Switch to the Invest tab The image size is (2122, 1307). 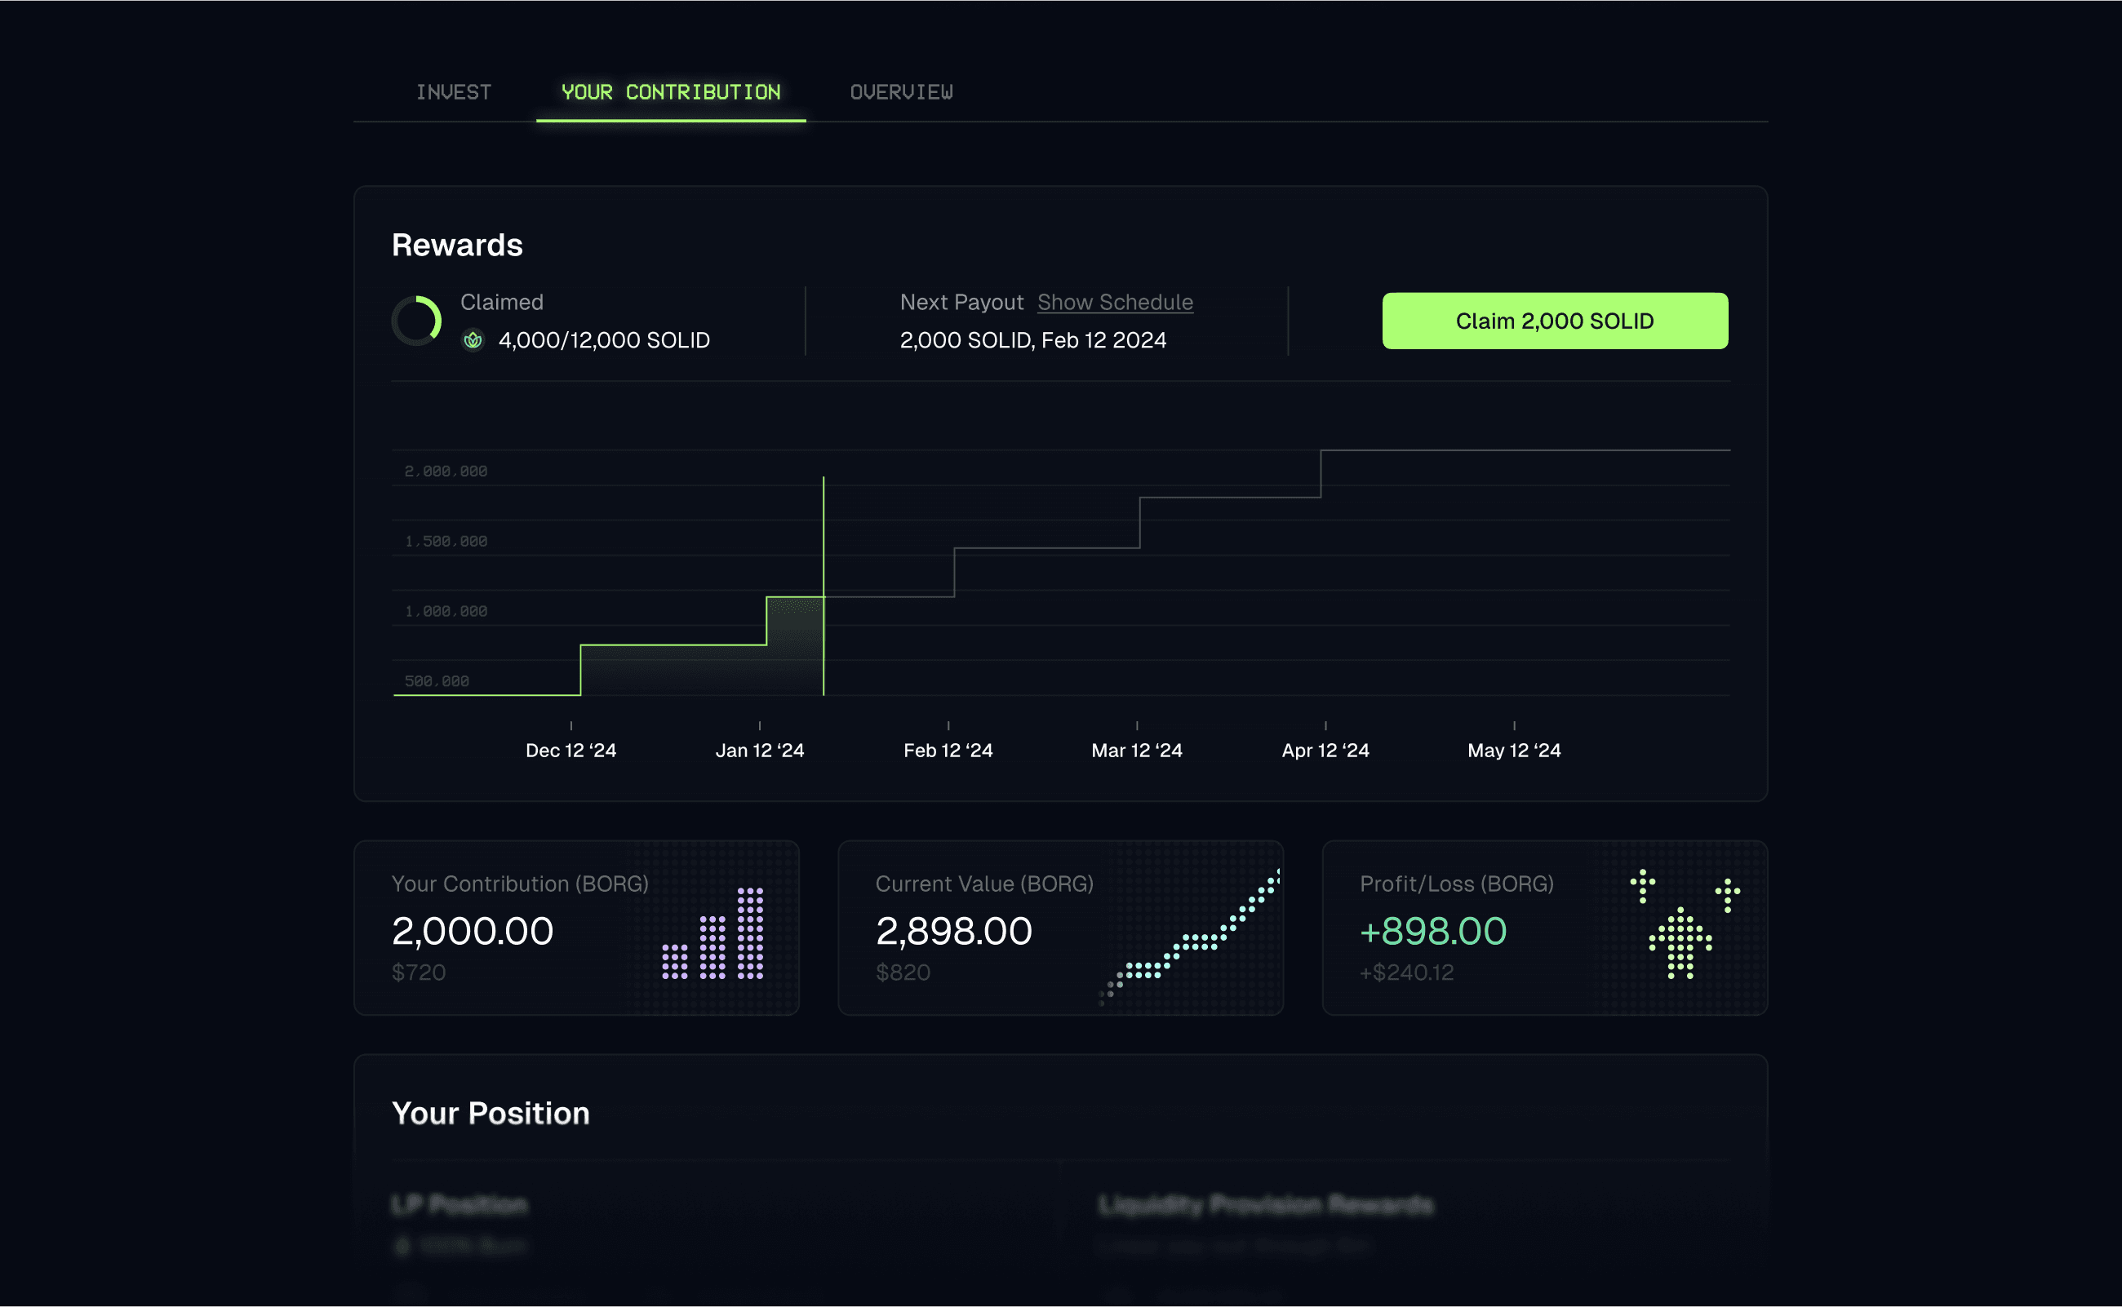pyautogui.click(x=453, y=91)
